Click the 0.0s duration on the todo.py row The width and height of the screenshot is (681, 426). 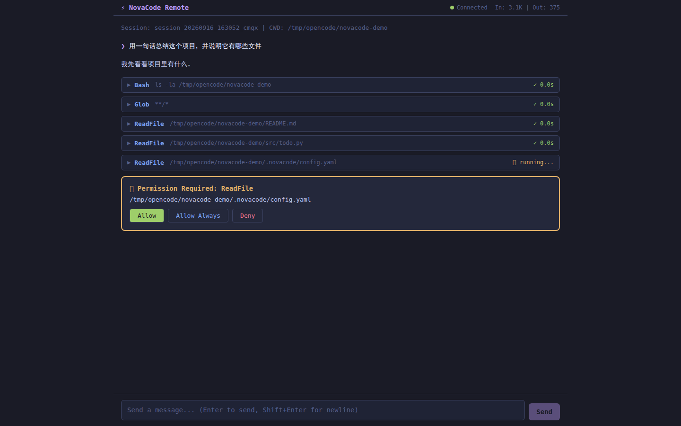547,143
